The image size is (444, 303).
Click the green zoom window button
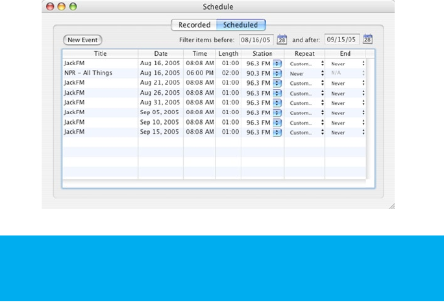(x=73, y=6)
